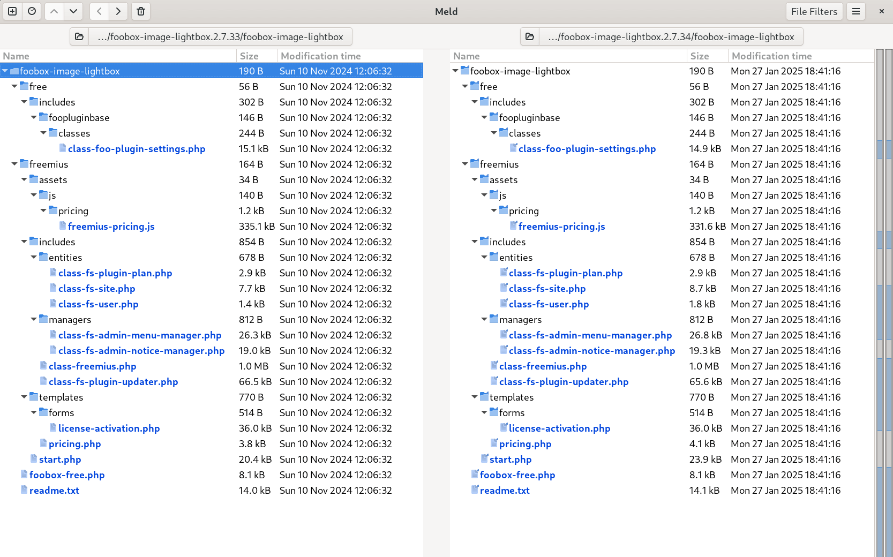The width and height of the screenshot is (893, 557).
Task: Open the File Filters menu
Action: (814, 11)
